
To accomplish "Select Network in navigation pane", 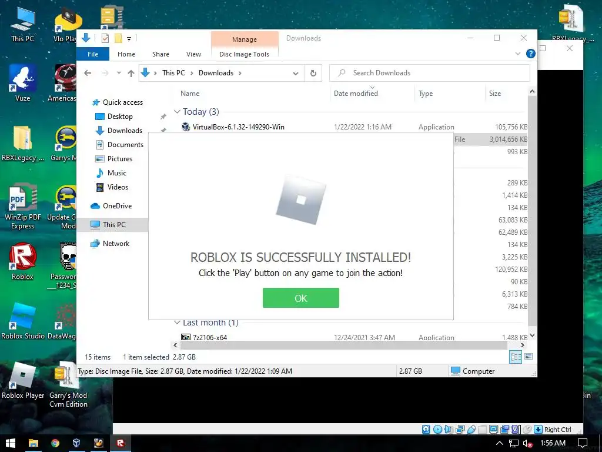I will [116, 244].
